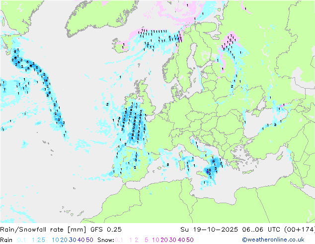Pick the rain legend value 50
This screenshot has width=315, height=244.
tap(89, 240)
